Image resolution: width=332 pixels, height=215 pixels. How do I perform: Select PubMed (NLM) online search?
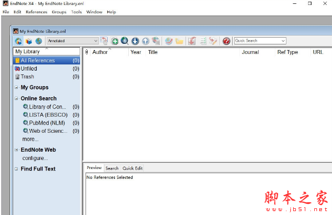51,123
